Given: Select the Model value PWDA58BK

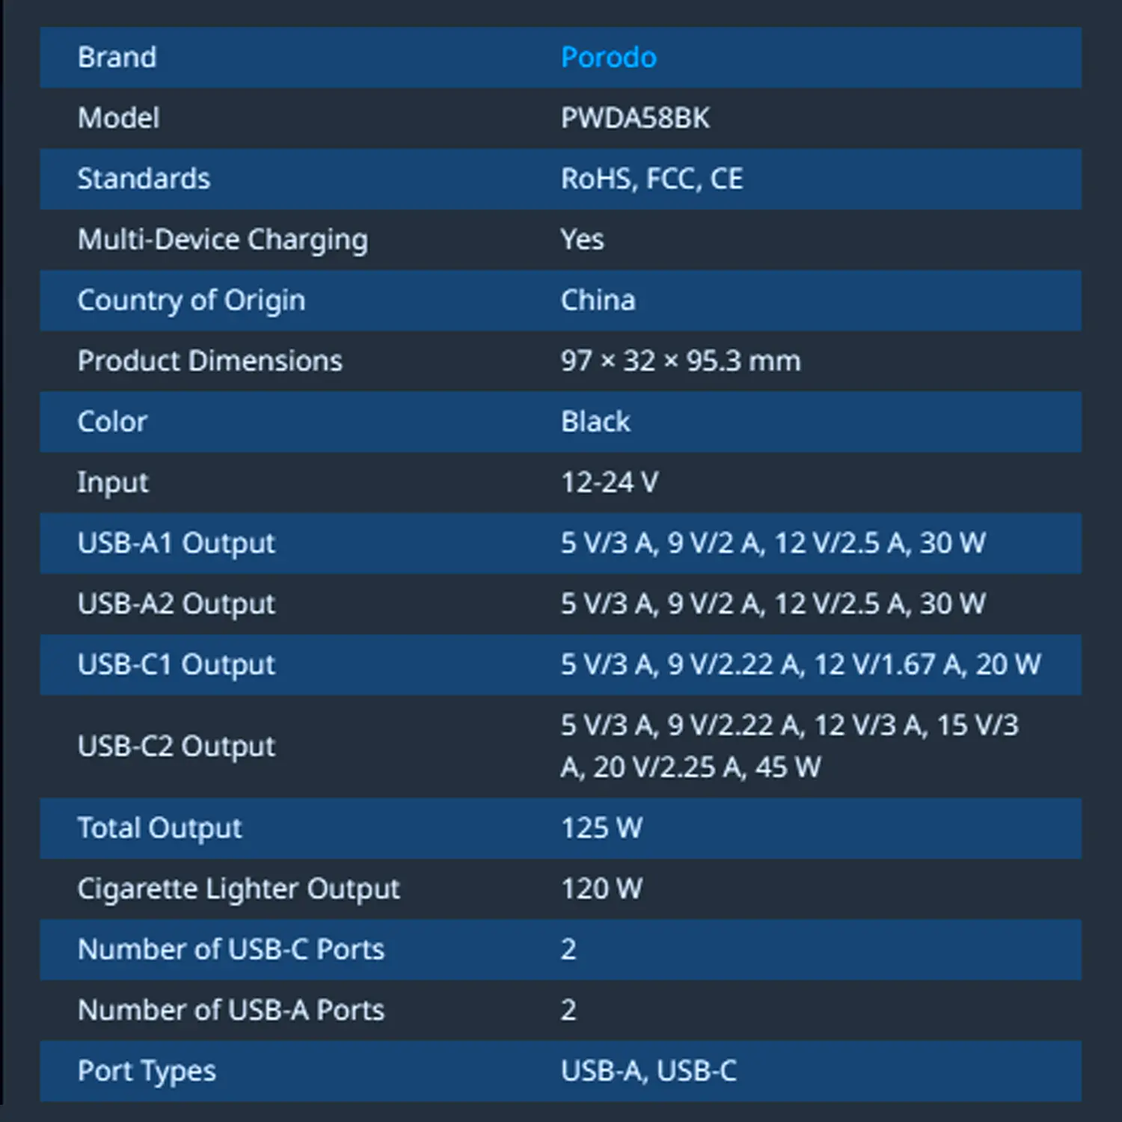Looking at the screenshot, I should point(635,118).
